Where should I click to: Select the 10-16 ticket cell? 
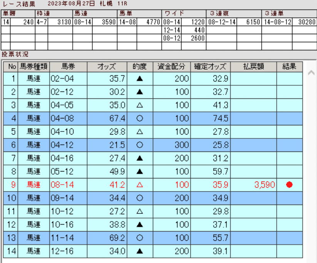68,225
